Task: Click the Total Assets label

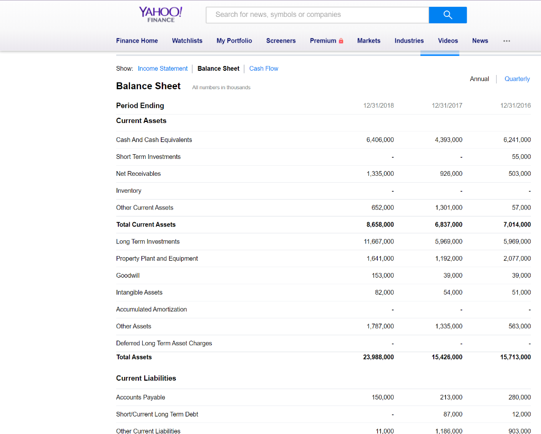Action: pos(134,357)
